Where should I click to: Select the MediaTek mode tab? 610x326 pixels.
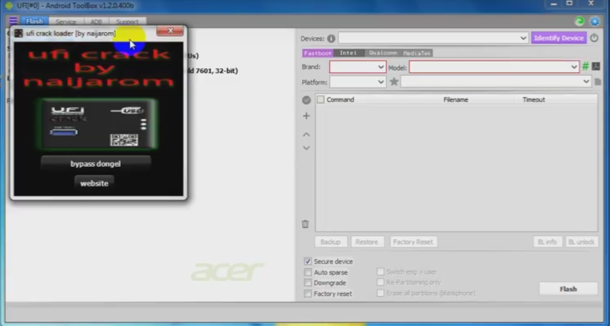tap(416, 53)
